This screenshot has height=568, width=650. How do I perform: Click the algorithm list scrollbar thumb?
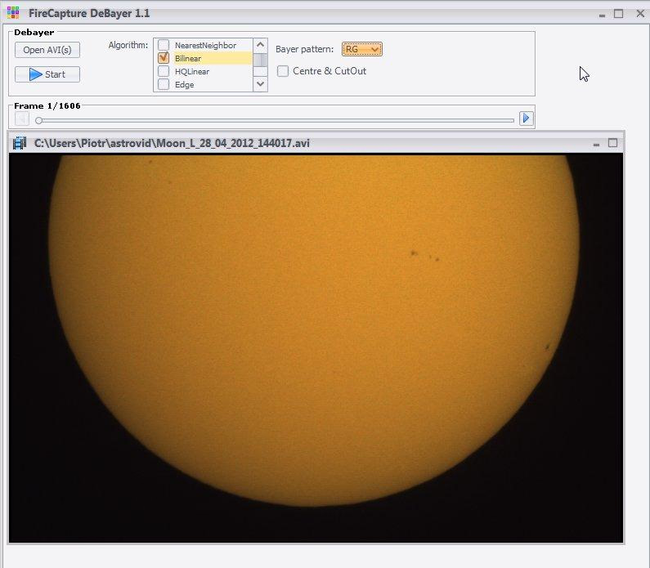261,60
